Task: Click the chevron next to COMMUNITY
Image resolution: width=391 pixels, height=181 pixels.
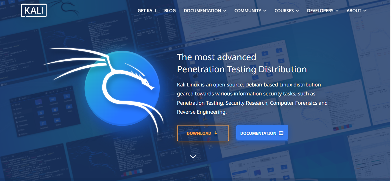Action: point(265,11)
